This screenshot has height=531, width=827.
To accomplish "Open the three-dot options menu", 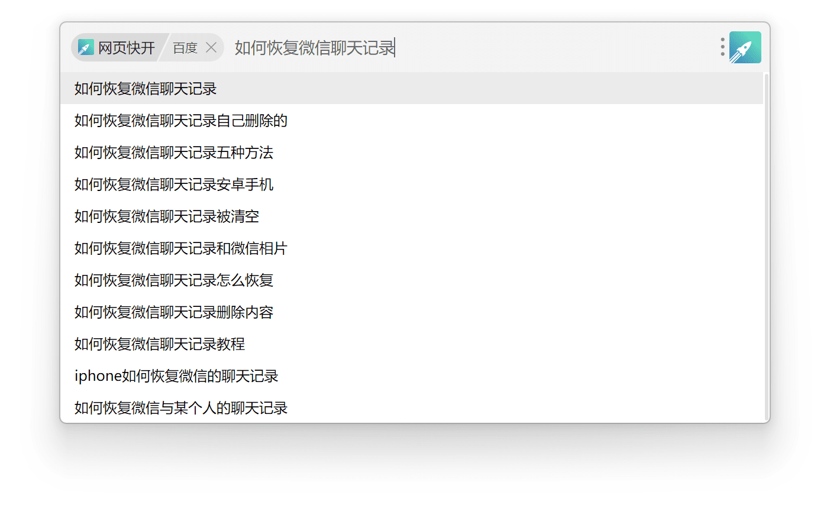I will pyautogui.click(x=722, y=47).
